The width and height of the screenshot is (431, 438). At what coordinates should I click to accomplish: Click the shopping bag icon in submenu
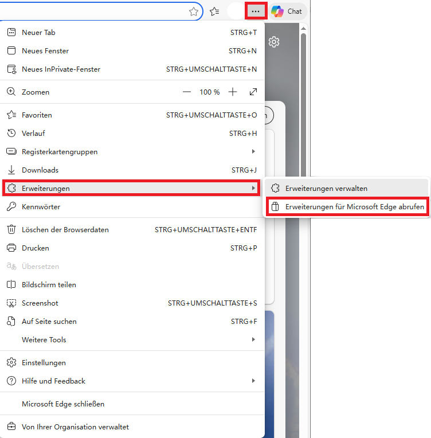(x=275, y=206)
